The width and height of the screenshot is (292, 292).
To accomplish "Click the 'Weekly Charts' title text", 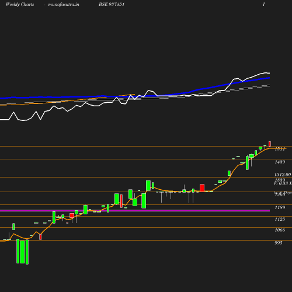I will tap(20, 4).
